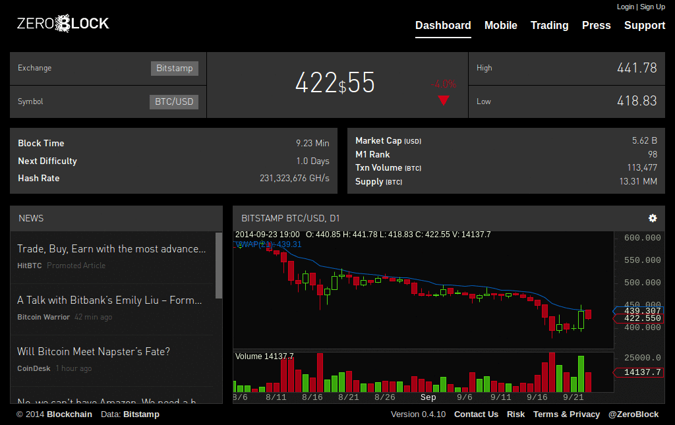Click the Sep label on chart time axis

pyautogui.click(x=428, y=397)
